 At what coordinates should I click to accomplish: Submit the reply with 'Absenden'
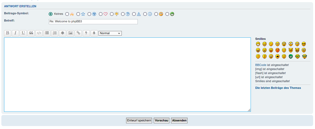tap(179, 120)
